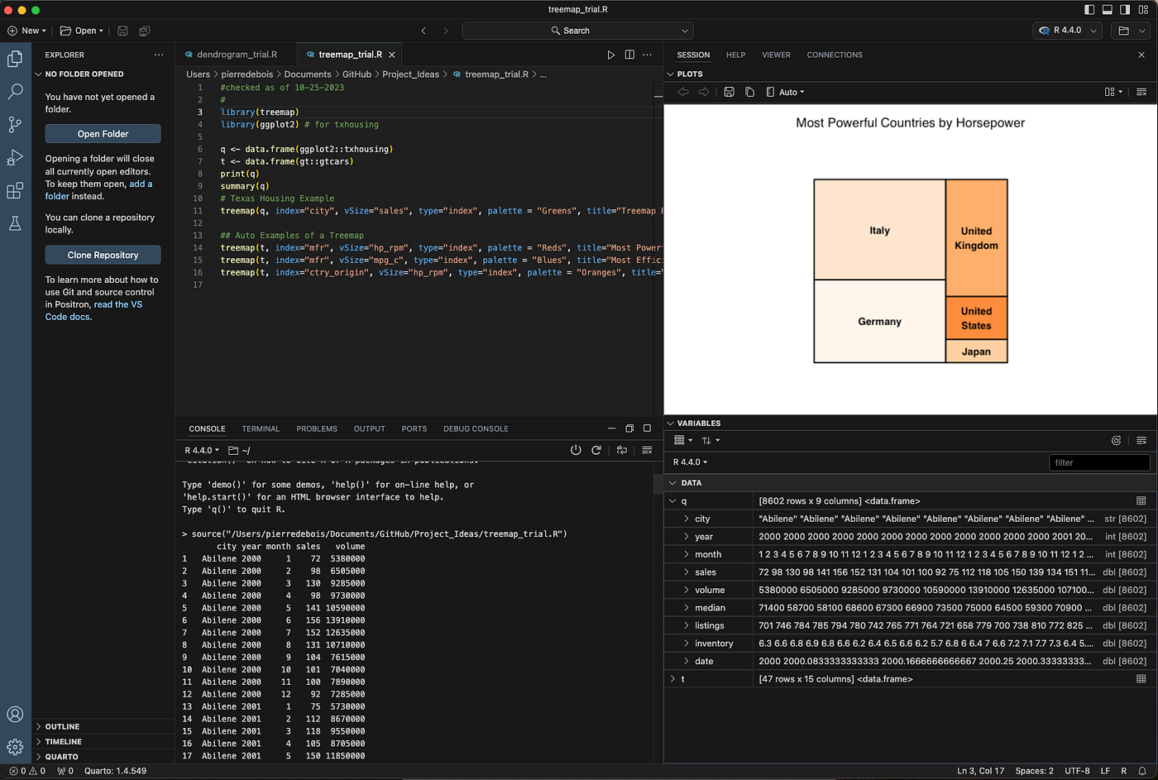Click the Open Folder button
The image size is (1158, 780).
click(103, 134)
